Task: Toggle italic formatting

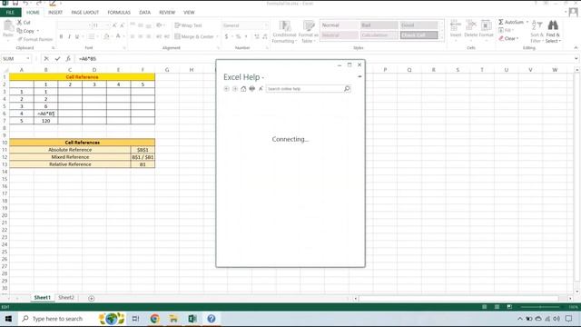Action: point(69,36)
